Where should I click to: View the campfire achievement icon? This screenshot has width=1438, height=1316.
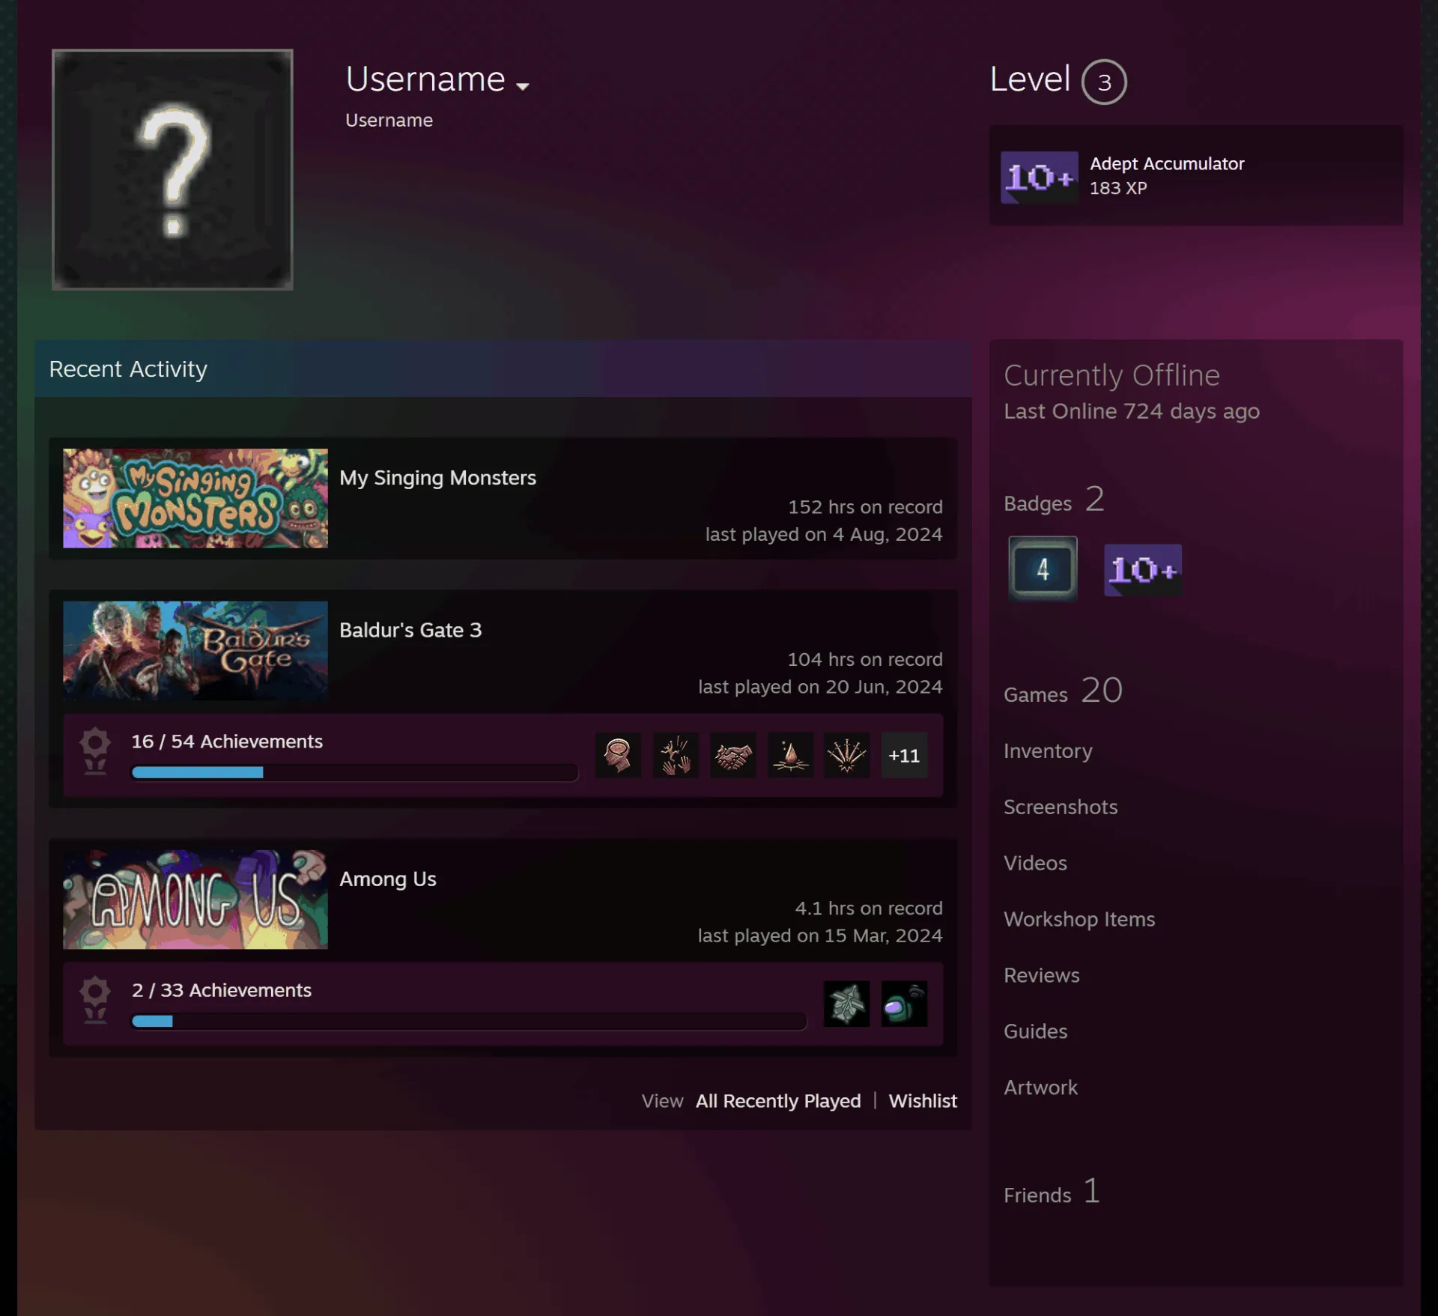[790, 755]
